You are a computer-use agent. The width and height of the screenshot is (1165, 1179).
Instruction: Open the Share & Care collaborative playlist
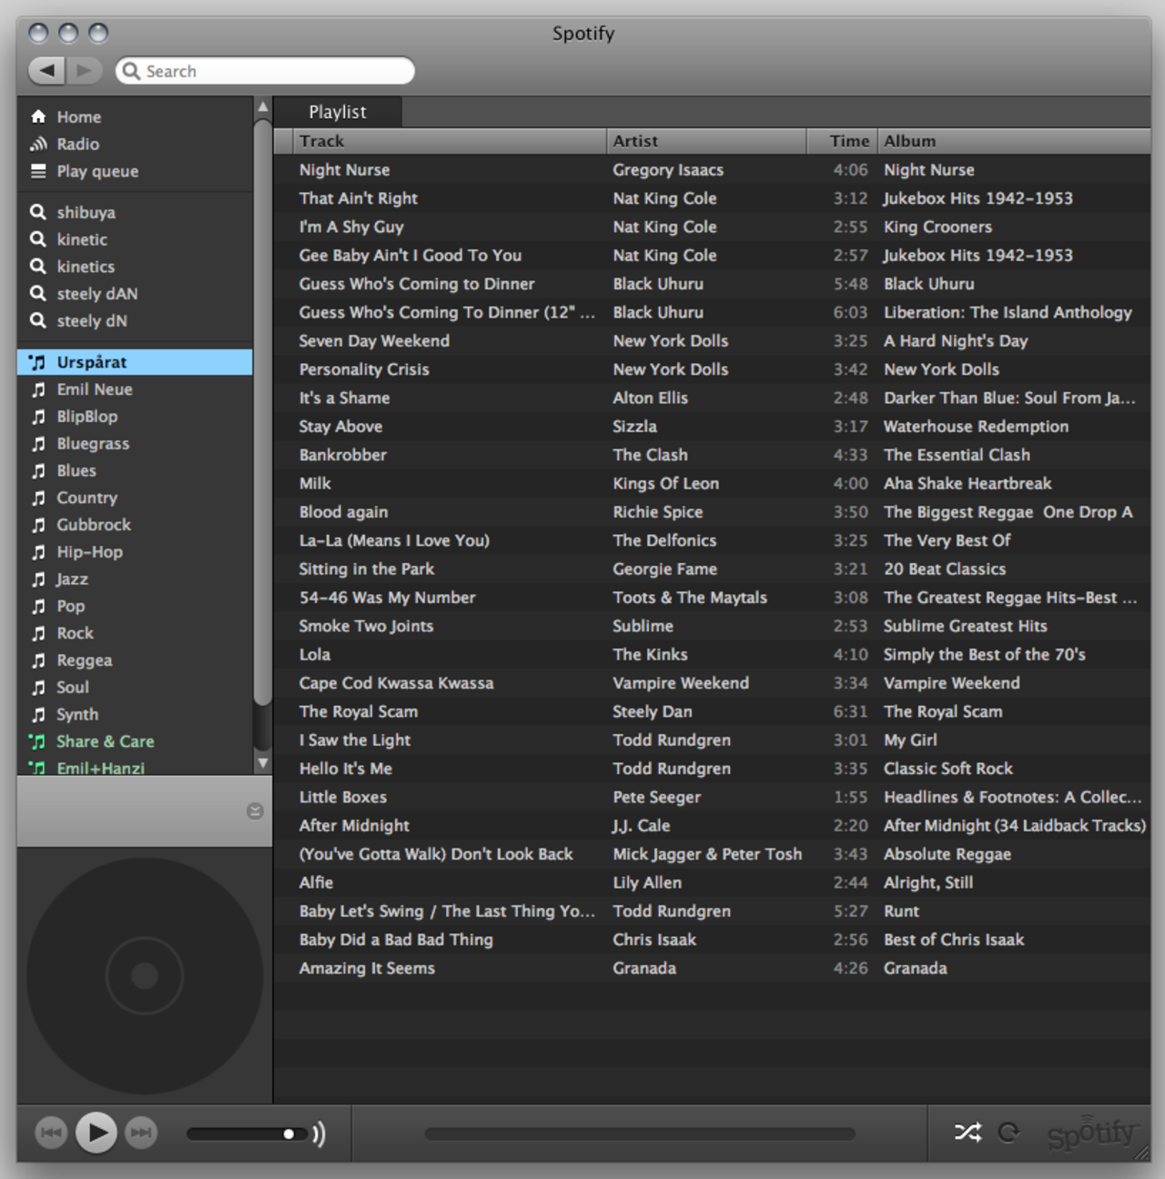coord(105,741)
